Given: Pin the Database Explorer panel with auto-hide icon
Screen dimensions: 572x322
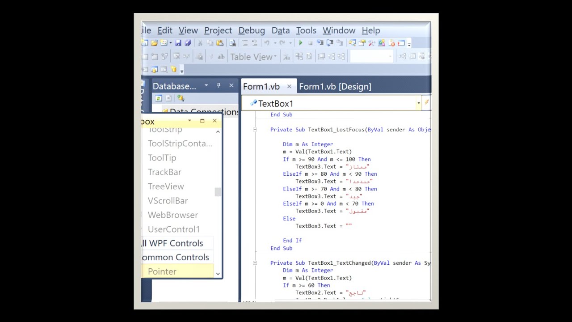Looking at the screenshot, I should click(219, 85).
